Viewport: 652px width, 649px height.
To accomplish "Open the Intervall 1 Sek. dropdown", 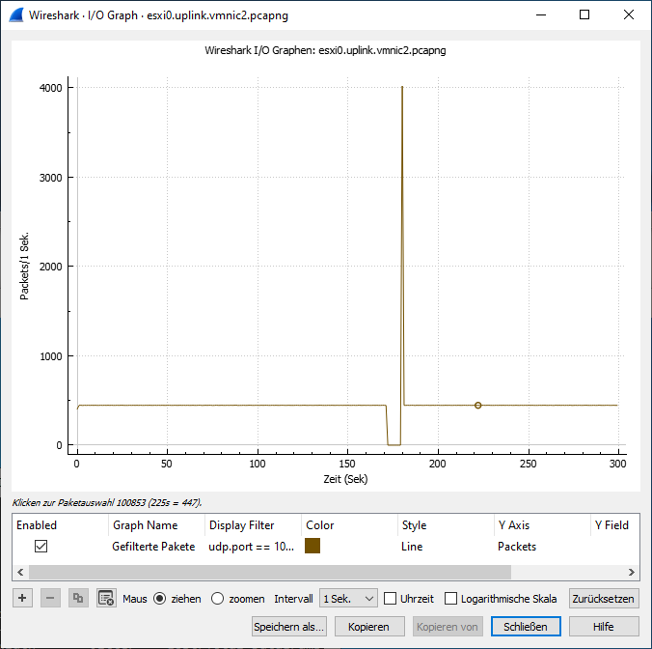I will pyautogui.click(x=348, y=599).
